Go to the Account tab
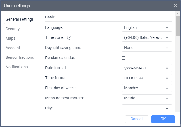 pyautogui.click(x=13, y=48)
